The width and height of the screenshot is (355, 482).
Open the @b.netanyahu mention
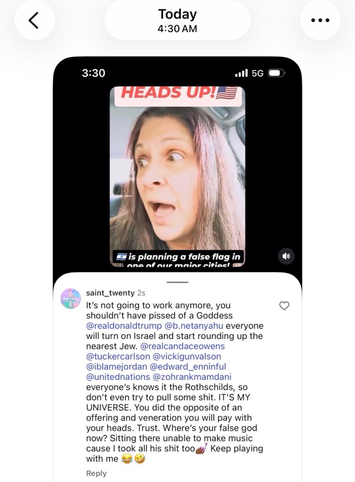[x=194, y=326]
